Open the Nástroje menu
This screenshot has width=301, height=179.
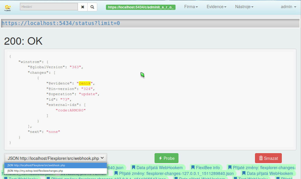[x=244, y=7]
